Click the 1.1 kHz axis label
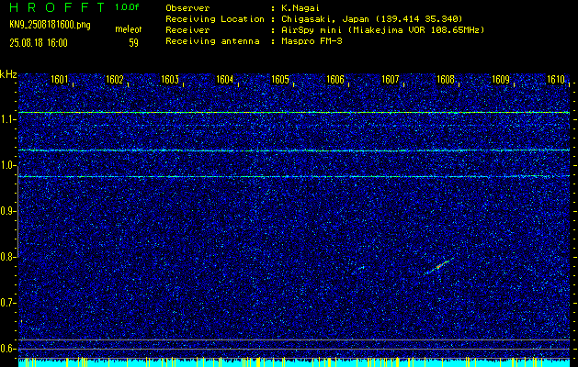Image resolution: width=578 pixels, height=367 pixels. click(x=6, y=119)
